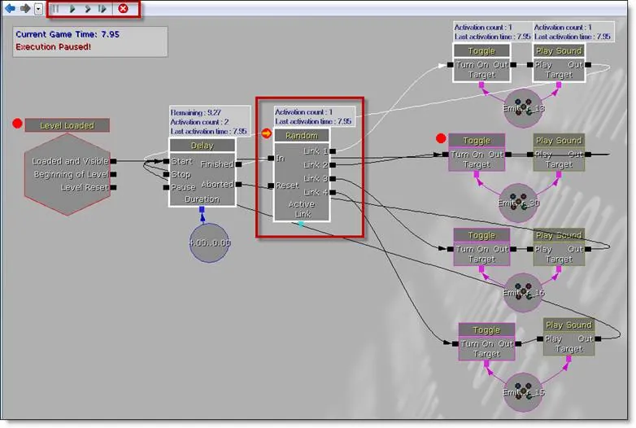Run to next breakpoint button

102,8
